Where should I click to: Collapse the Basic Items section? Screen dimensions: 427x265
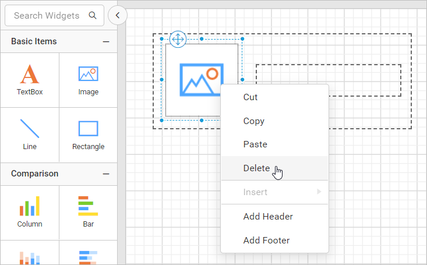(x=106, y=42)
